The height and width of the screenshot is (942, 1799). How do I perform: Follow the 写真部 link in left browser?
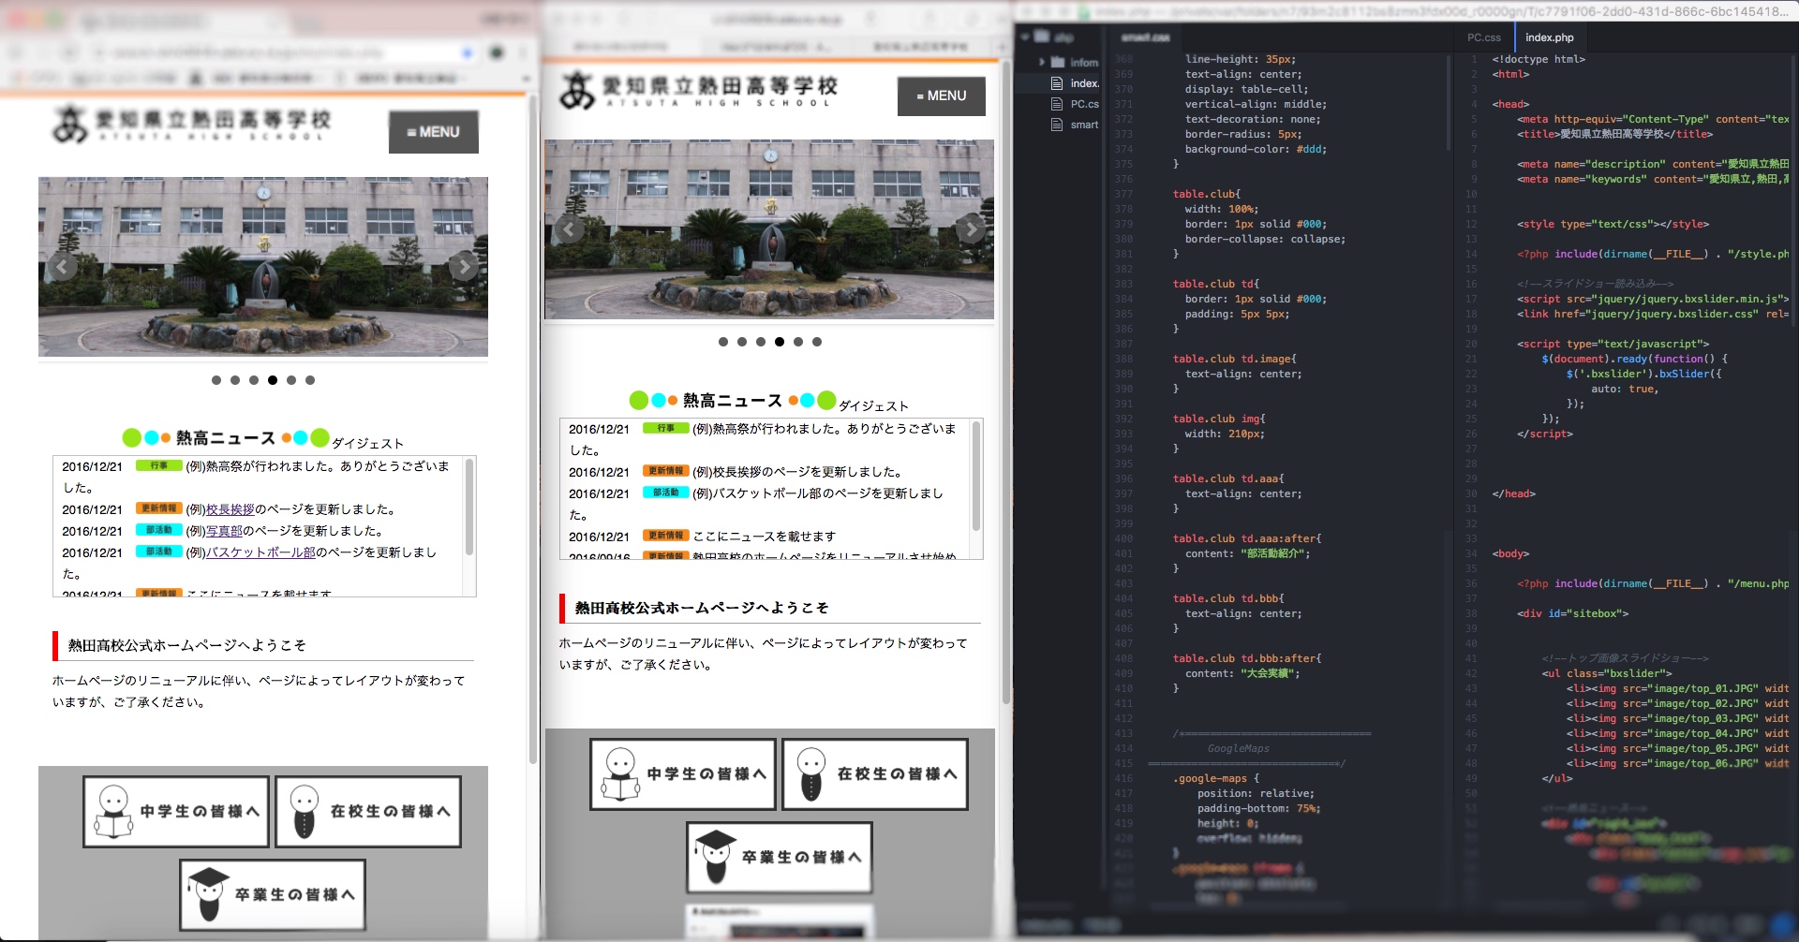point(224,531)
